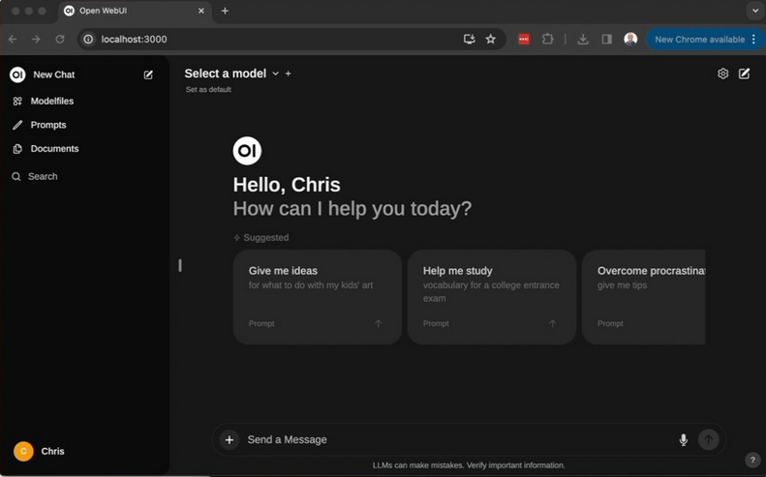Click New Chrome available update button
766x477 pixels.
pyautogui.click(x=699, y=39)
